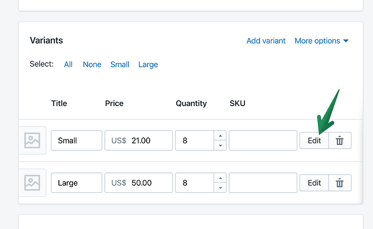Click Add variant link
Screen dimensions: 373x229
266,41
